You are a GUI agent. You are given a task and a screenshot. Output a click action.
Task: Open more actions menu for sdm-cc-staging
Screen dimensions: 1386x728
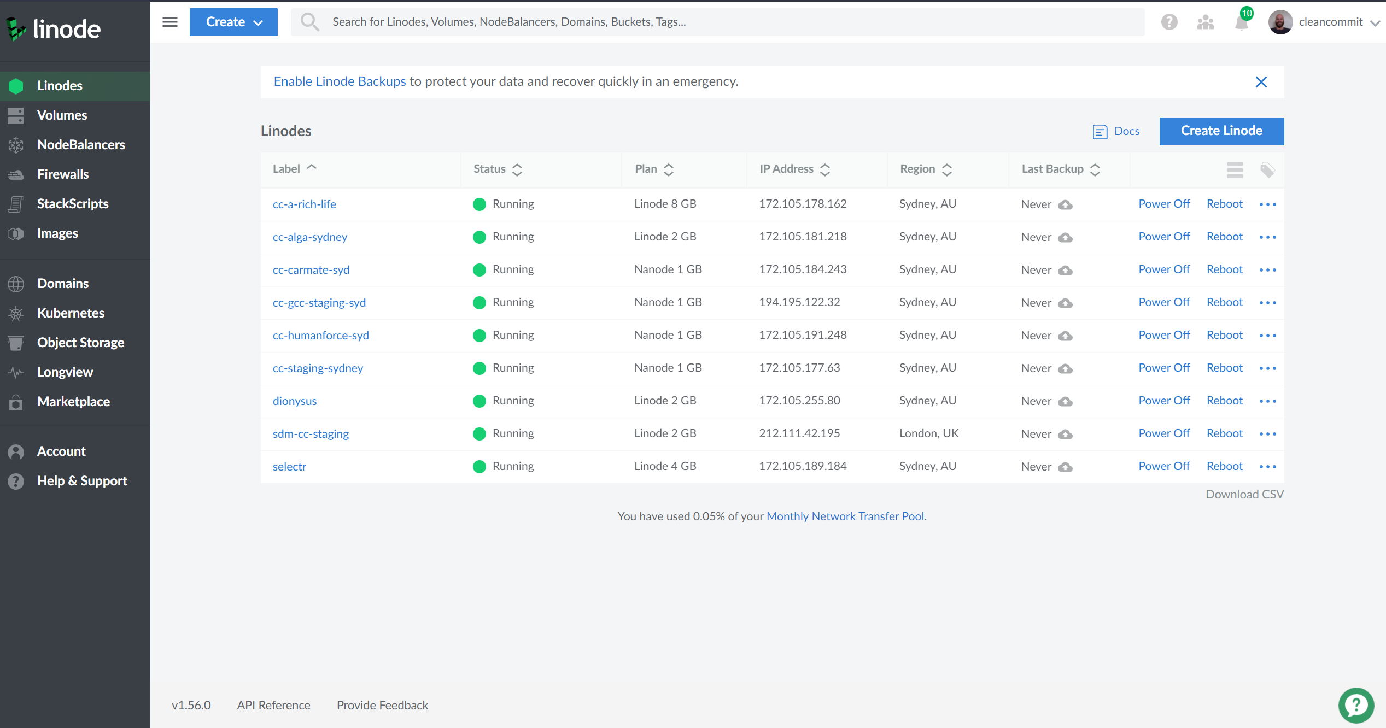pos(1267,434)
